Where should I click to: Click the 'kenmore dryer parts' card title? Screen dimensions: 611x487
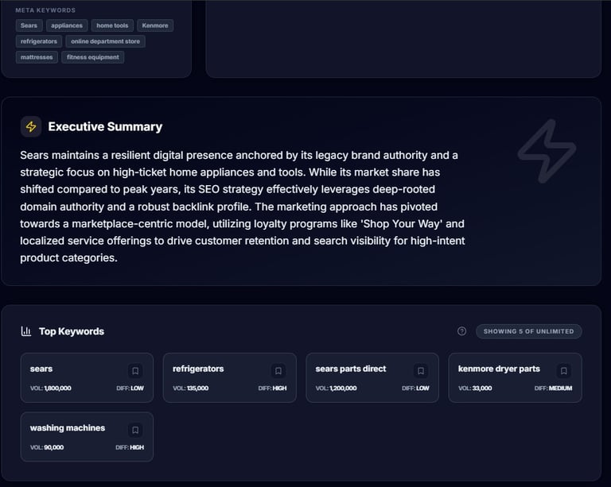tap(499, 369)
